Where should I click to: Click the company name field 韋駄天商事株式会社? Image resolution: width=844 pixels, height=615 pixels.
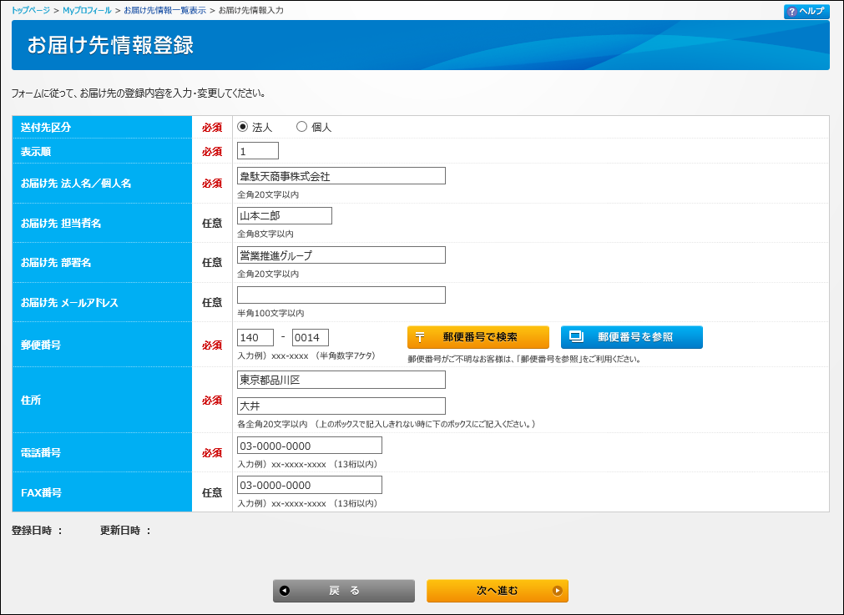(x=341, y=176)
